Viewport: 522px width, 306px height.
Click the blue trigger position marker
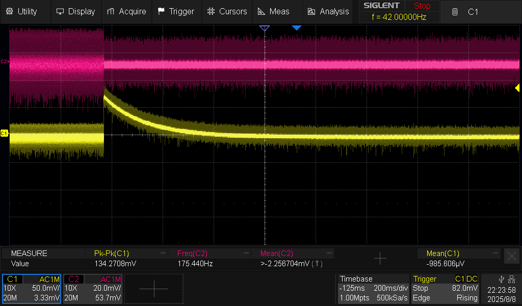[297, 28]
